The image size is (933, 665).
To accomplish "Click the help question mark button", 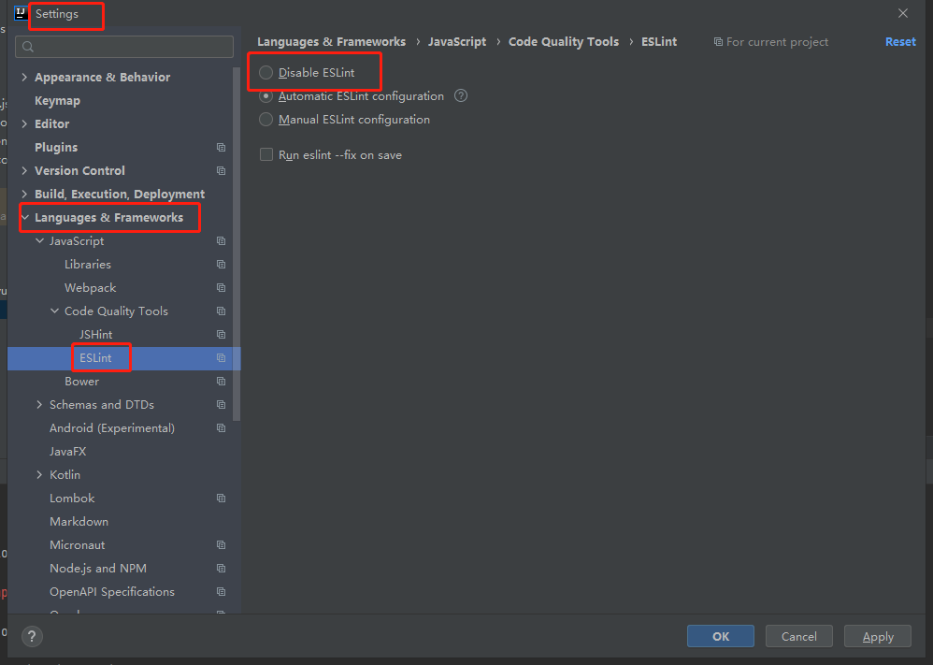I will pos(32,636).
